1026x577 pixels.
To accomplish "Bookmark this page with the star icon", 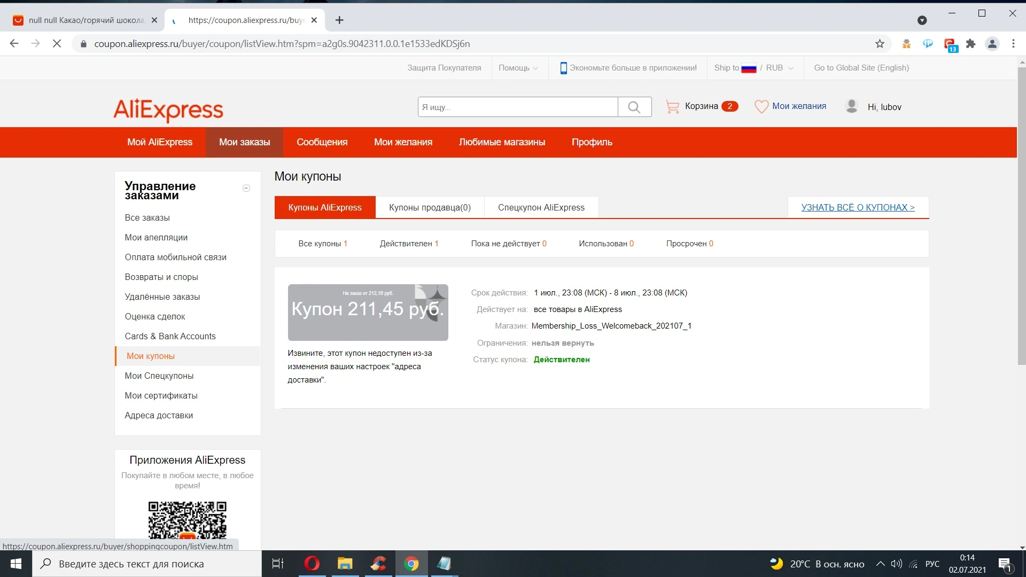I will pos(880,44).
